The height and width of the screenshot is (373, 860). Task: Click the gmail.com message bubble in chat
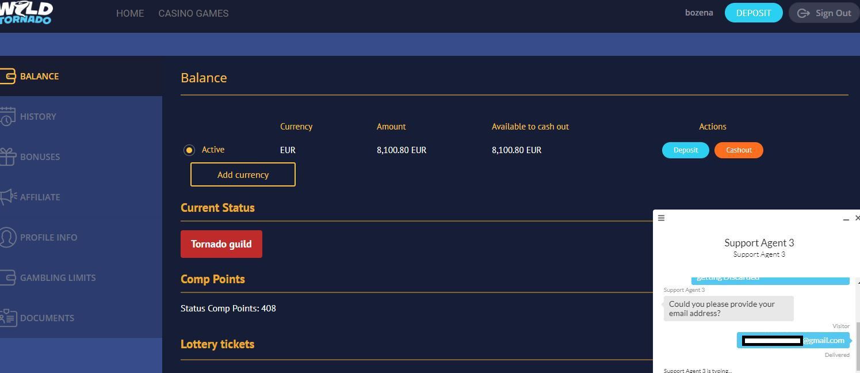(x=793, y=340)
